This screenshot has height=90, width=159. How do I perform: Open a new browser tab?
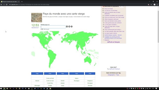pos(22,2)
